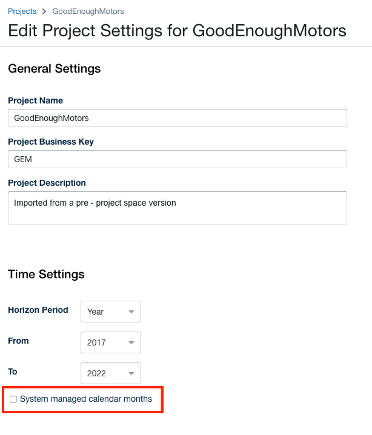Enable the System managed calendar months checkbox
Viewport: 372px width, 435px height.
[13, 399]
